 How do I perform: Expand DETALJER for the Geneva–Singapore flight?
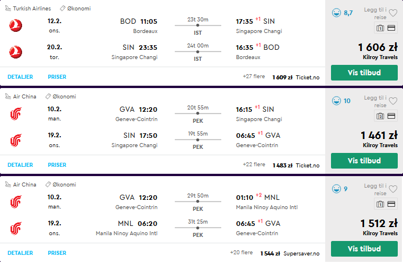coord(20,165)
